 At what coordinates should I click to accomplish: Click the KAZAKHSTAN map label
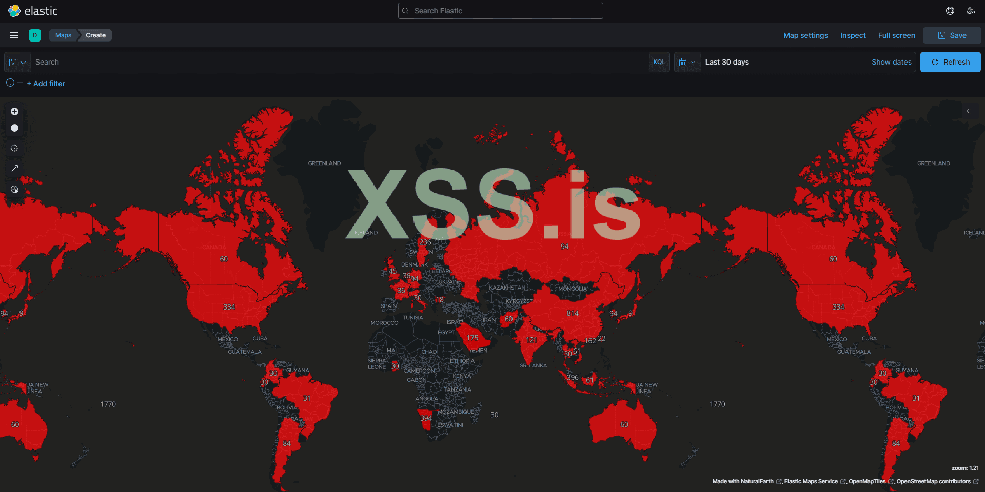tap(507, 288)
